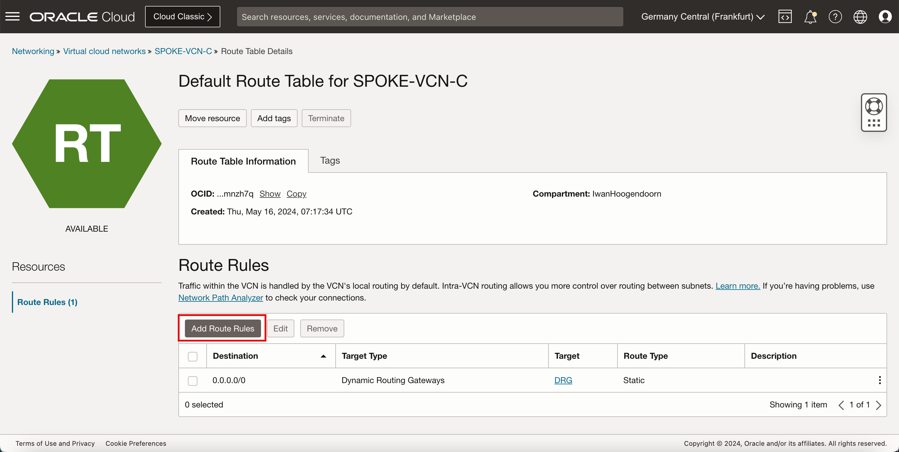
Task: Check the 0.0.0.0/0 route rule checkbox
Action: pyautogui.click(x=193, y=380)
